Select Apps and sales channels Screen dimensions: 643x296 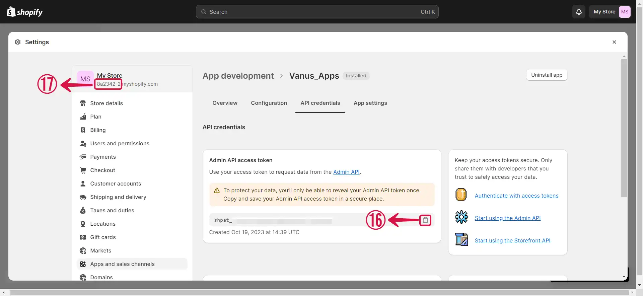(132, 264)
